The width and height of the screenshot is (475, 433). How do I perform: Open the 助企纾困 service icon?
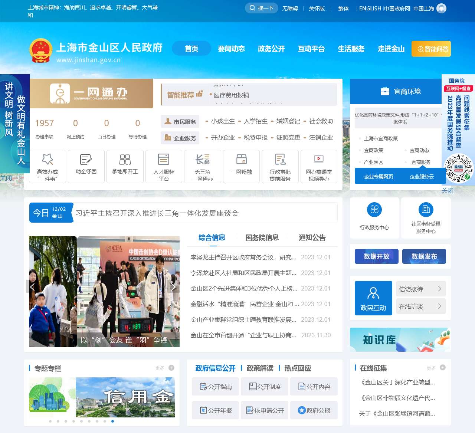point(86,166)
